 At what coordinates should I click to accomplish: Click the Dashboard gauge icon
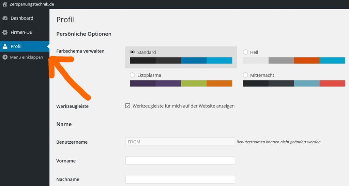pyautogui.click(x=5, y=18)
